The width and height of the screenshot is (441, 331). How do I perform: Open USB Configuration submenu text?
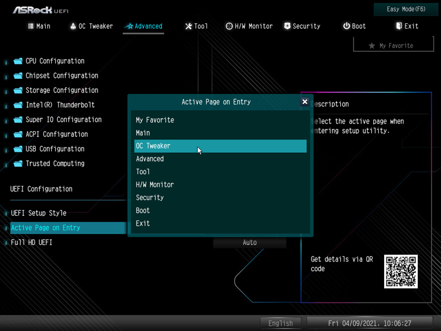pyautogui.click(x=55, y=149)
